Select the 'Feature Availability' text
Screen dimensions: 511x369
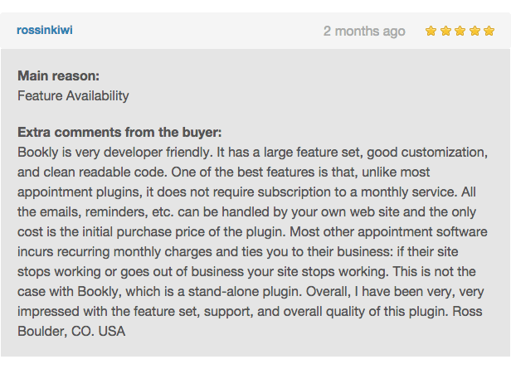[x=73, y=96]
